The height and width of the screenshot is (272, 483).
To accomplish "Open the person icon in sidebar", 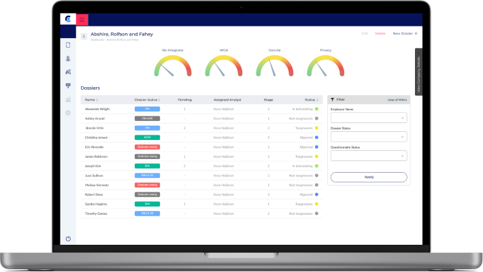I will click(68, 58).
